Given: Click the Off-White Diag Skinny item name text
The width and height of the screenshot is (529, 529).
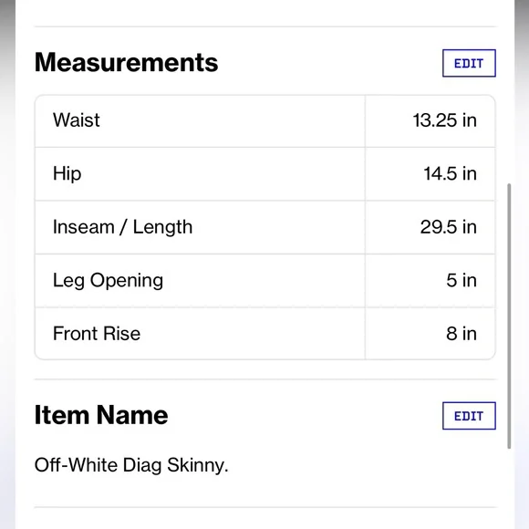Looking at the screenshot, I should click(131, 465).
